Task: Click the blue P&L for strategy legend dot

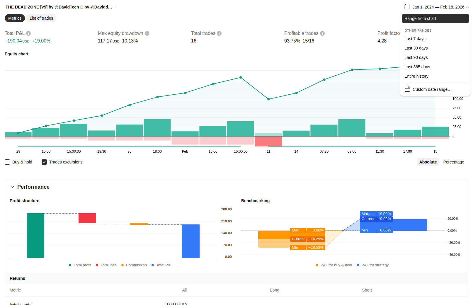Action: (x=358, y=265)
